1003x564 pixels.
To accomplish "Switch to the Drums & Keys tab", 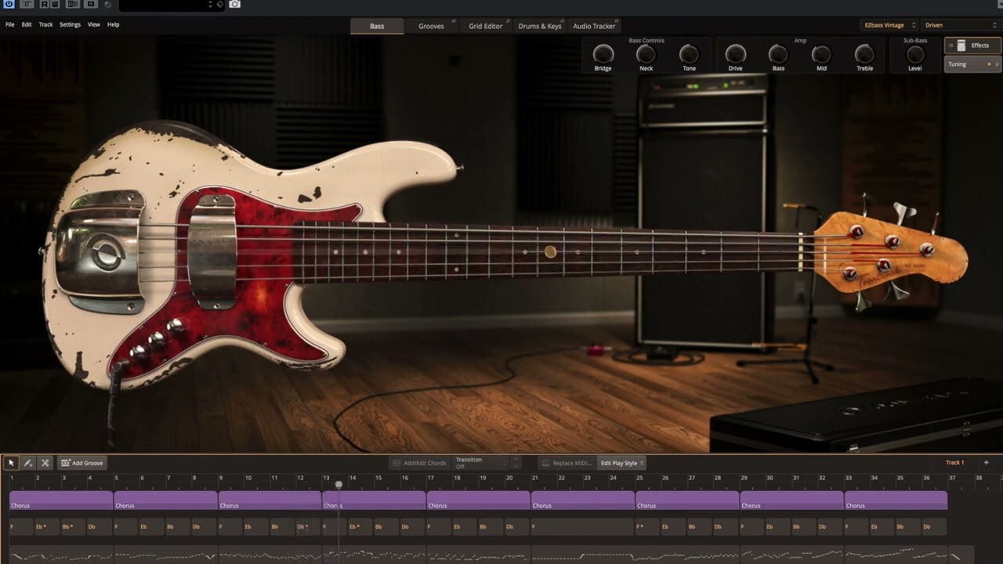I will [x=540, y=26].
